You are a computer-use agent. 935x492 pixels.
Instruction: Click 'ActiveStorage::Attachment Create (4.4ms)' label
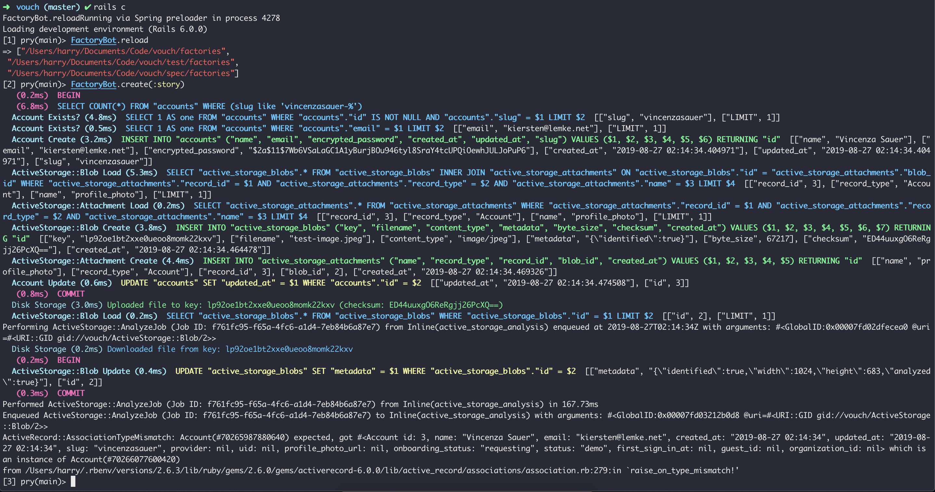(x=103, y=261)
